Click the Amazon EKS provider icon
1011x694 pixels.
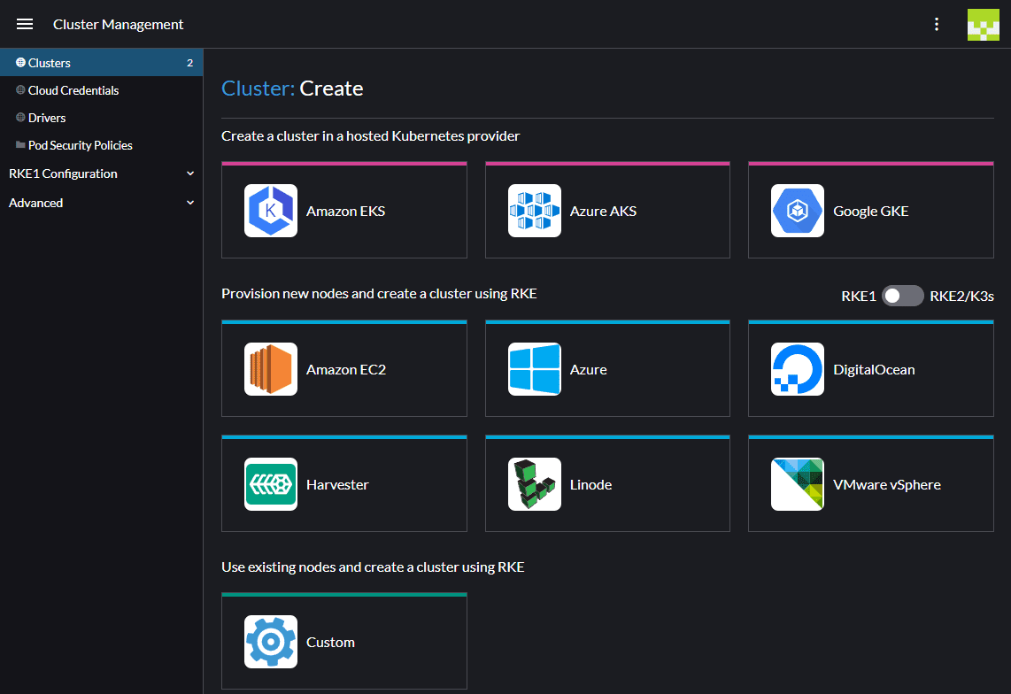coord(271,211)
